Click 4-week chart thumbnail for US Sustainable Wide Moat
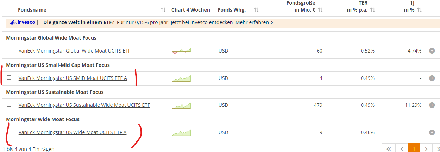 click(x=181, y=105)
